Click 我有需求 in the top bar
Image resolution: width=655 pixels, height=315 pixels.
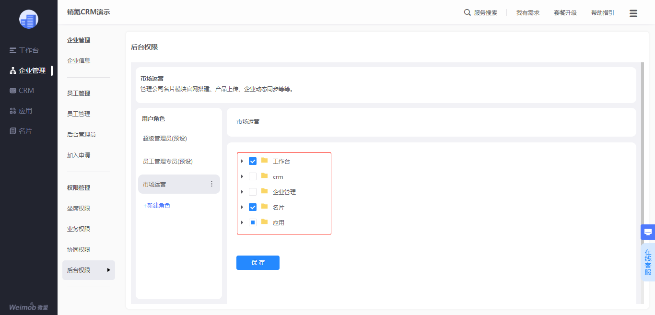[x=528, y=13]
